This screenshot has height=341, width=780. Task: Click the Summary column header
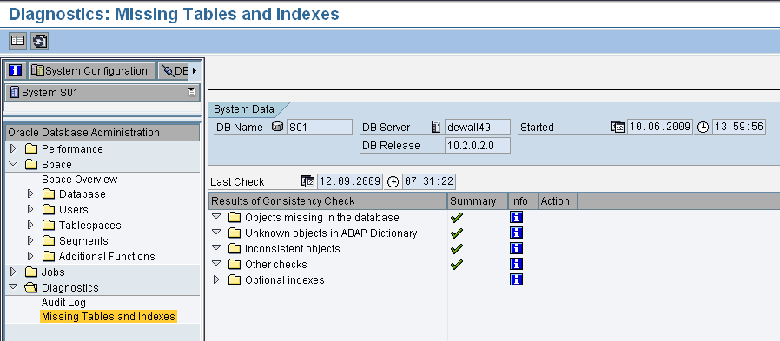pos(478,201)
